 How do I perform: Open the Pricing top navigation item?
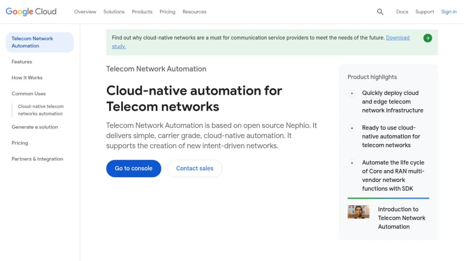pos(168,12)
